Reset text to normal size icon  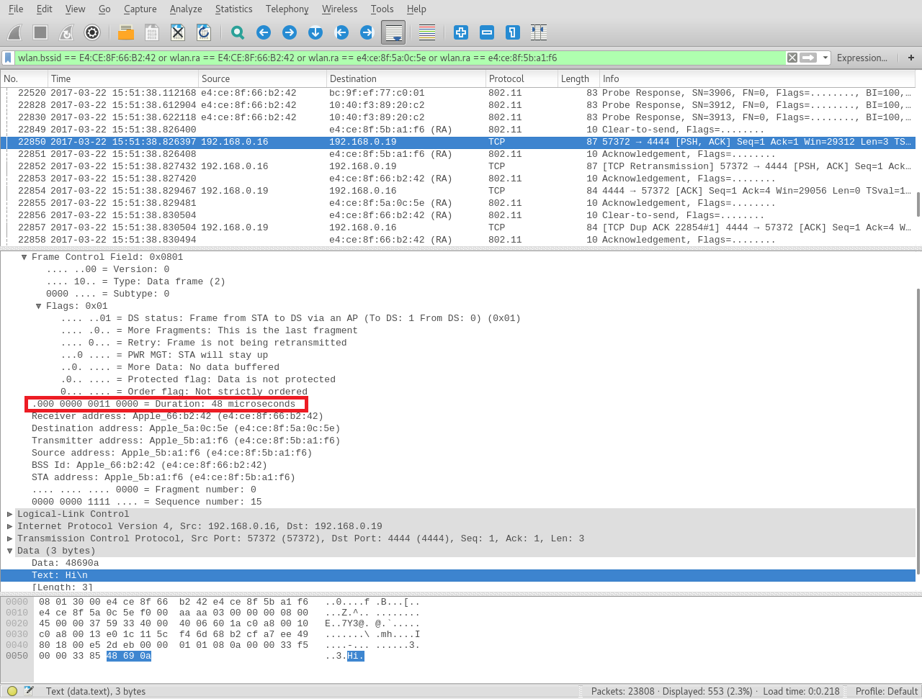[513, 32]
